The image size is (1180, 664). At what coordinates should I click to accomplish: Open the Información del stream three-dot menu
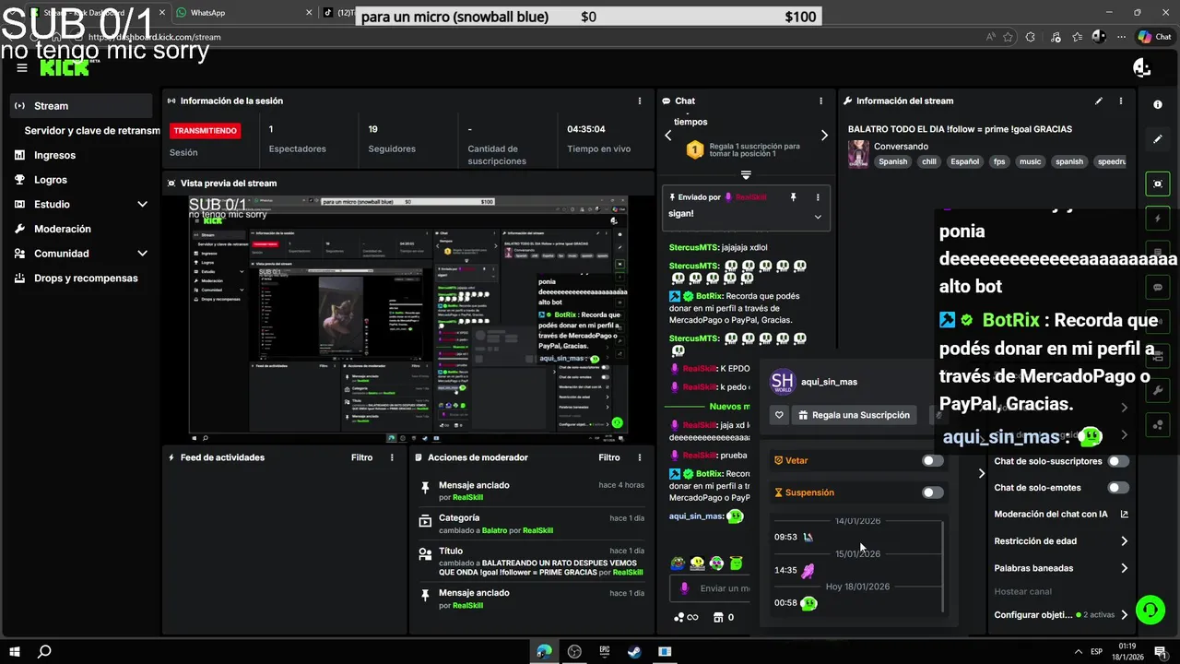coord(1121,101)
